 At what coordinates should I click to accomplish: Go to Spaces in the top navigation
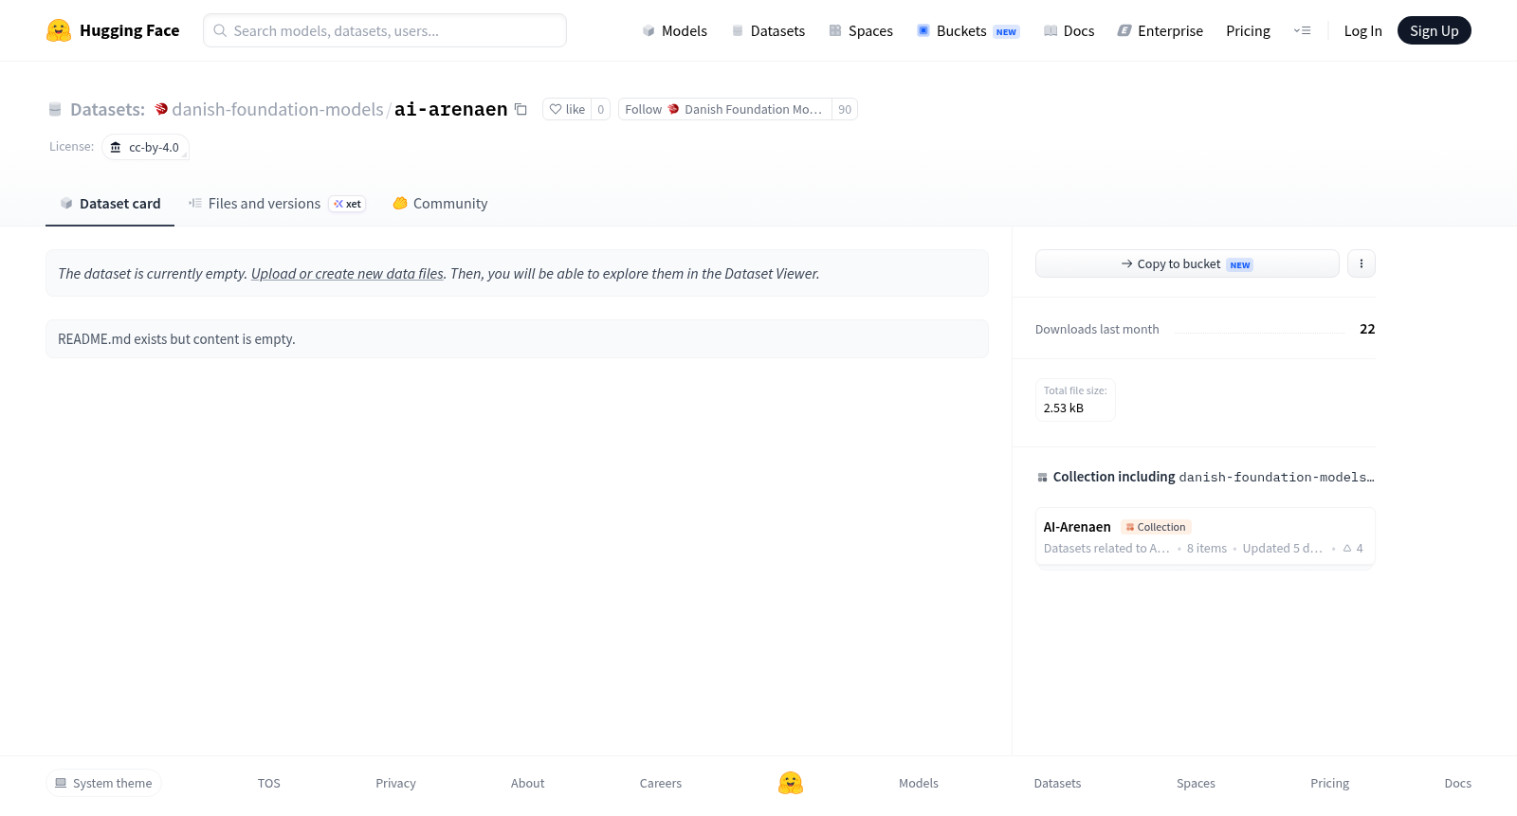coord(861,30)
